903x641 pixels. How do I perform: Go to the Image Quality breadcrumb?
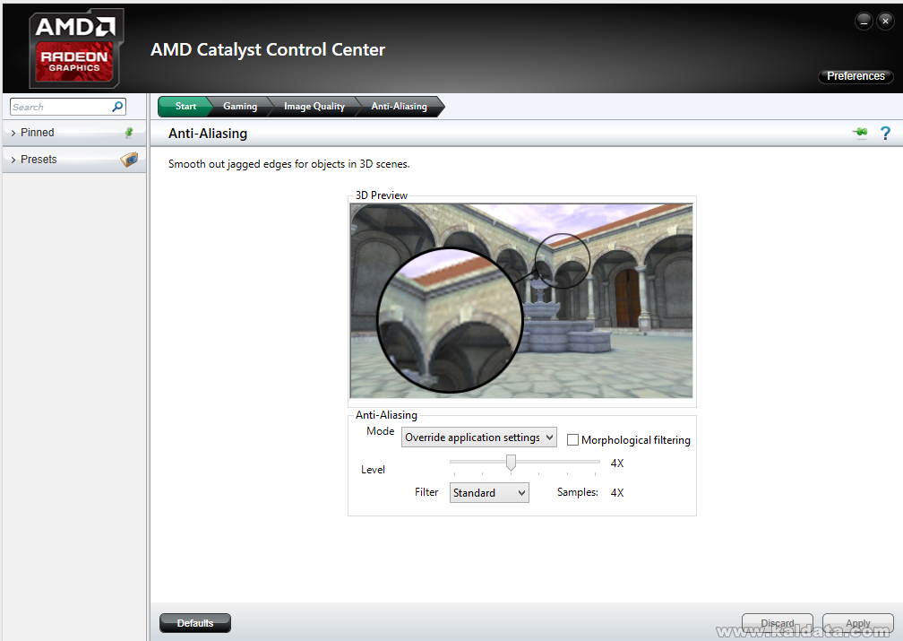point(314,107)
